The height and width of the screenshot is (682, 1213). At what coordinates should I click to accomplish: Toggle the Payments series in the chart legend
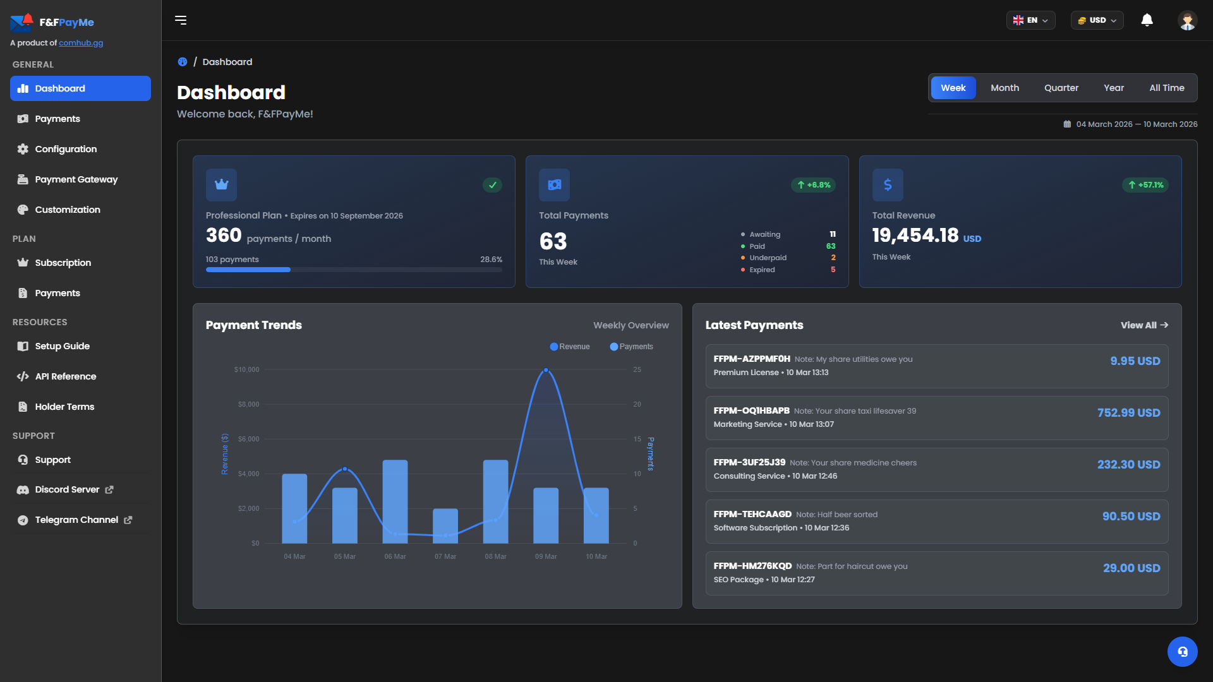point(631,346)
